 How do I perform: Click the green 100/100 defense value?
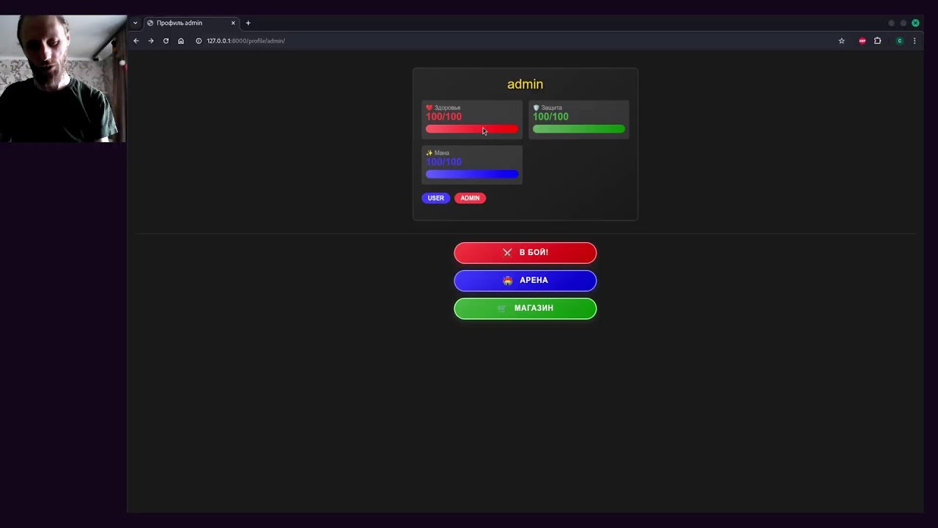click(550, 117)
